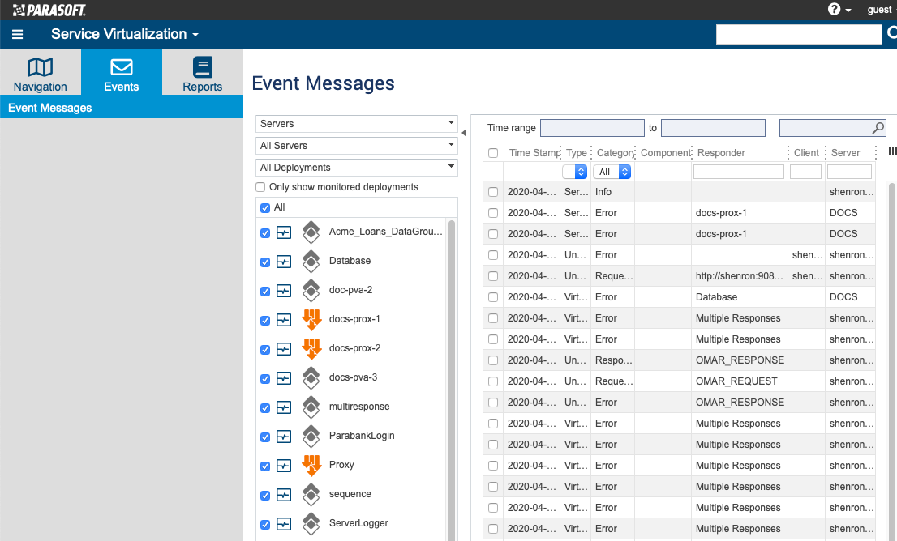Image resolution: width=897 pixels, height=541 pixels.
Task: Click orange proxy icon for docs-prox-1
Action: 311,320
